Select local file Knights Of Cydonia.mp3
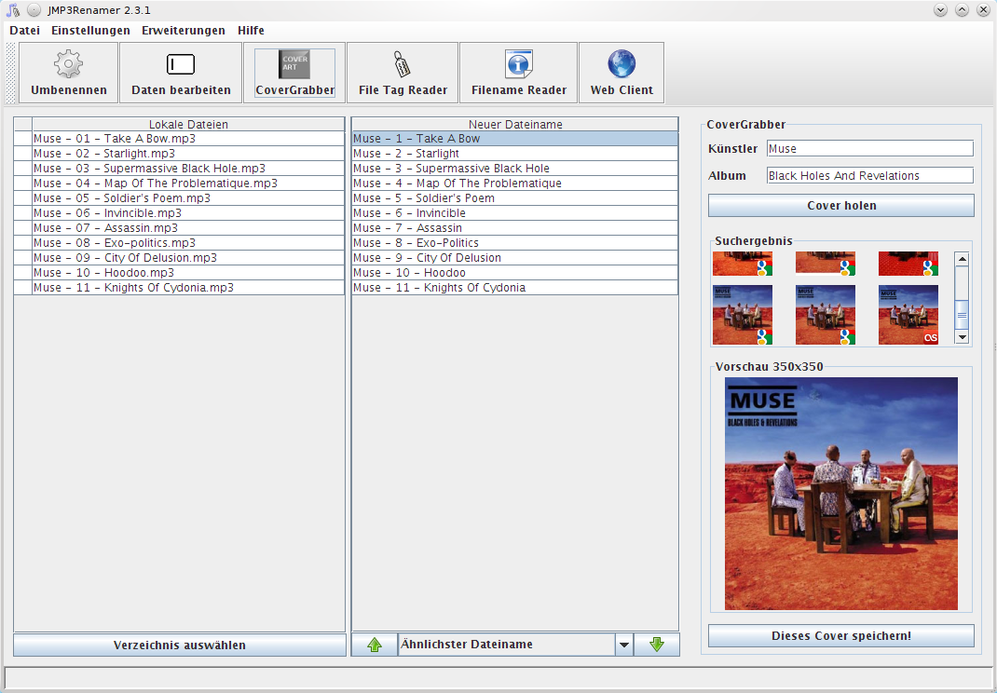Image resolution: width=997 pixels, height=693 pixels. [x=188, y=288]
